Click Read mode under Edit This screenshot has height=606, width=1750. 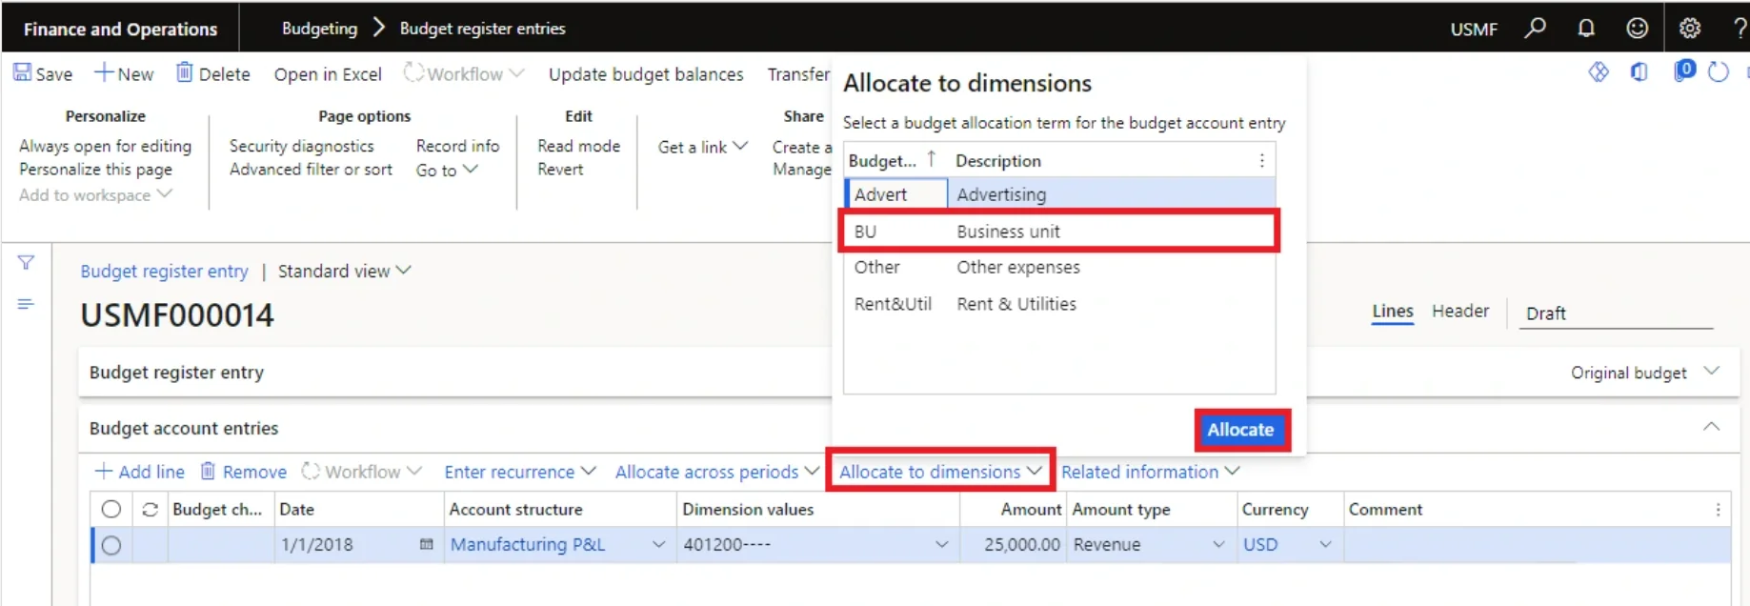point(578,146)
